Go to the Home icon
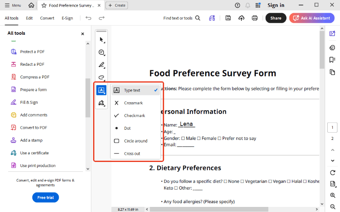This screenshot has height=212, width=340. coord(31,5)
